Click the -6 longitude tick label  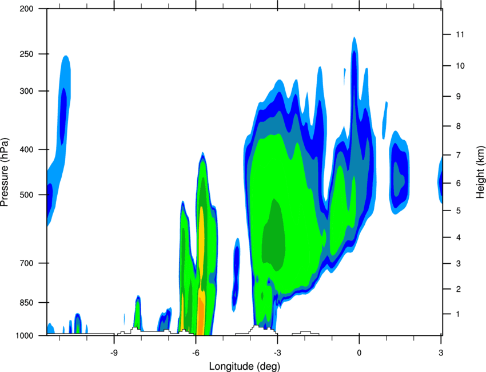point(196,353)
